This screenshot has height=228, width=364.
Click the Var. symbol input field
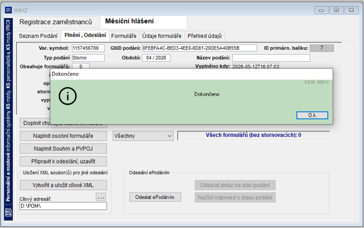pos(88,48)
